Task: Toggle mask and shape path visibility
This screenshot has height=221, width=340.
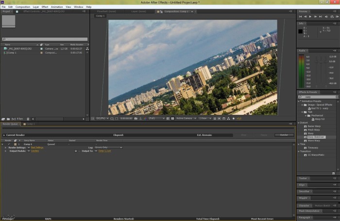Action: click(x=117, y=118)
